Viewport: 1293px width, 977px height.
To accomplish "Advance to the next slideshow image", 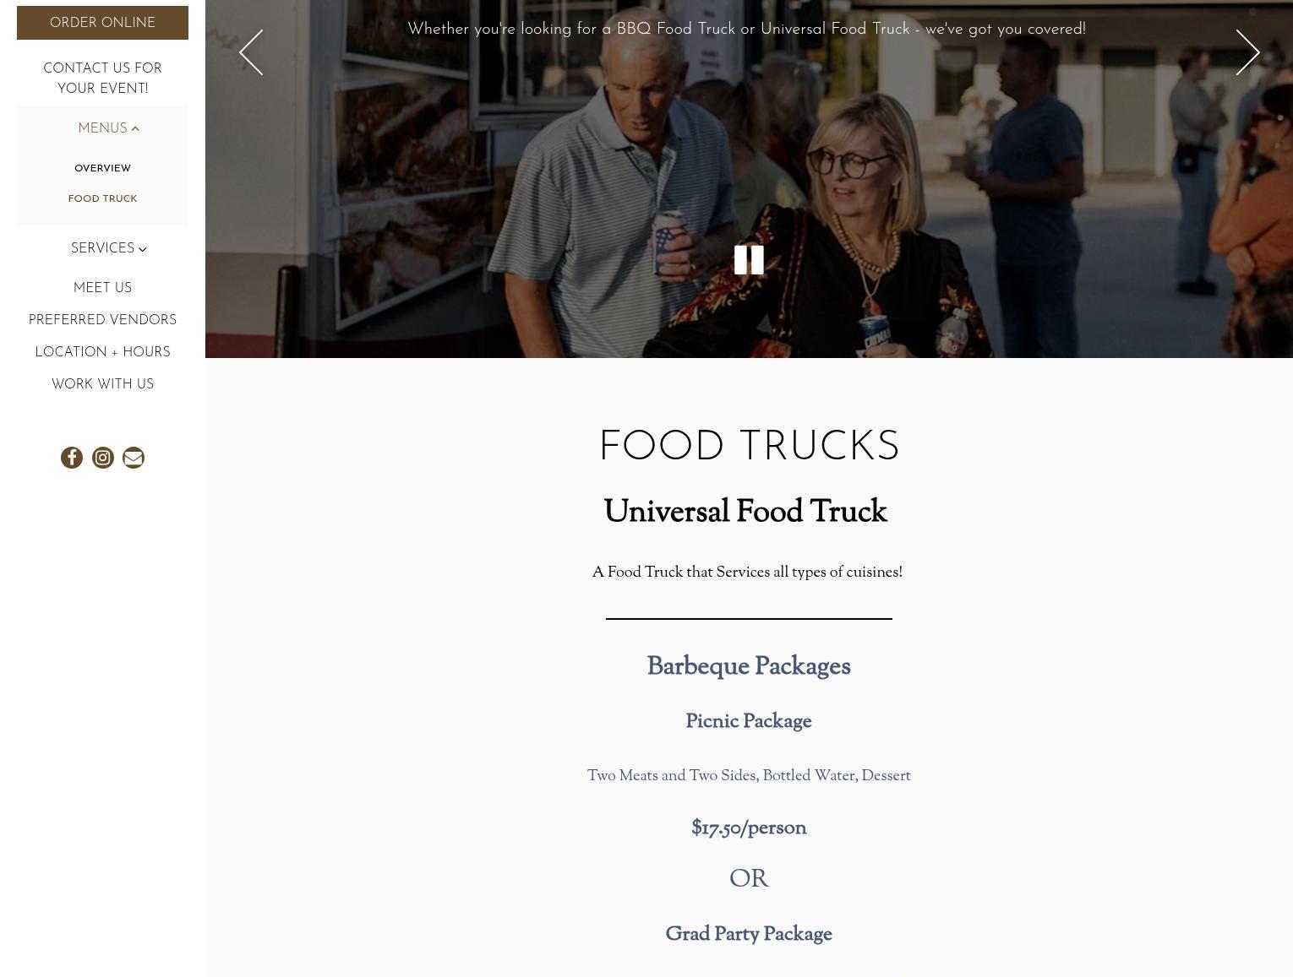I will click(1247, 52).
